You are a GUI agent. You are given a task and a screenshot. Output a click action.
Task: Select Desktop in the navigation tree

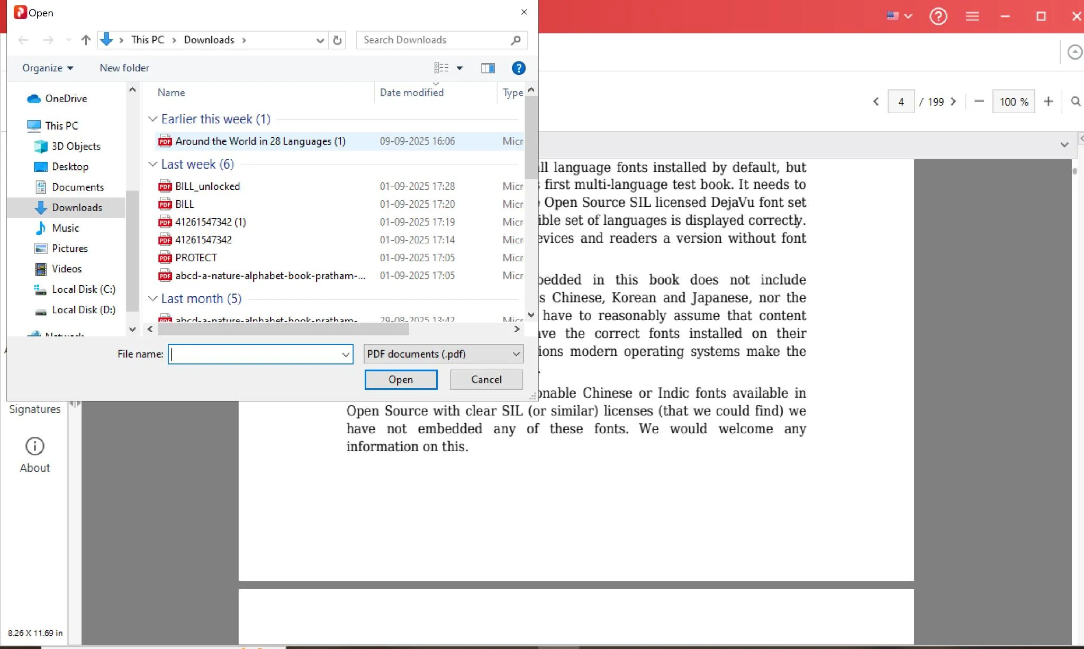tap(70, 167)
